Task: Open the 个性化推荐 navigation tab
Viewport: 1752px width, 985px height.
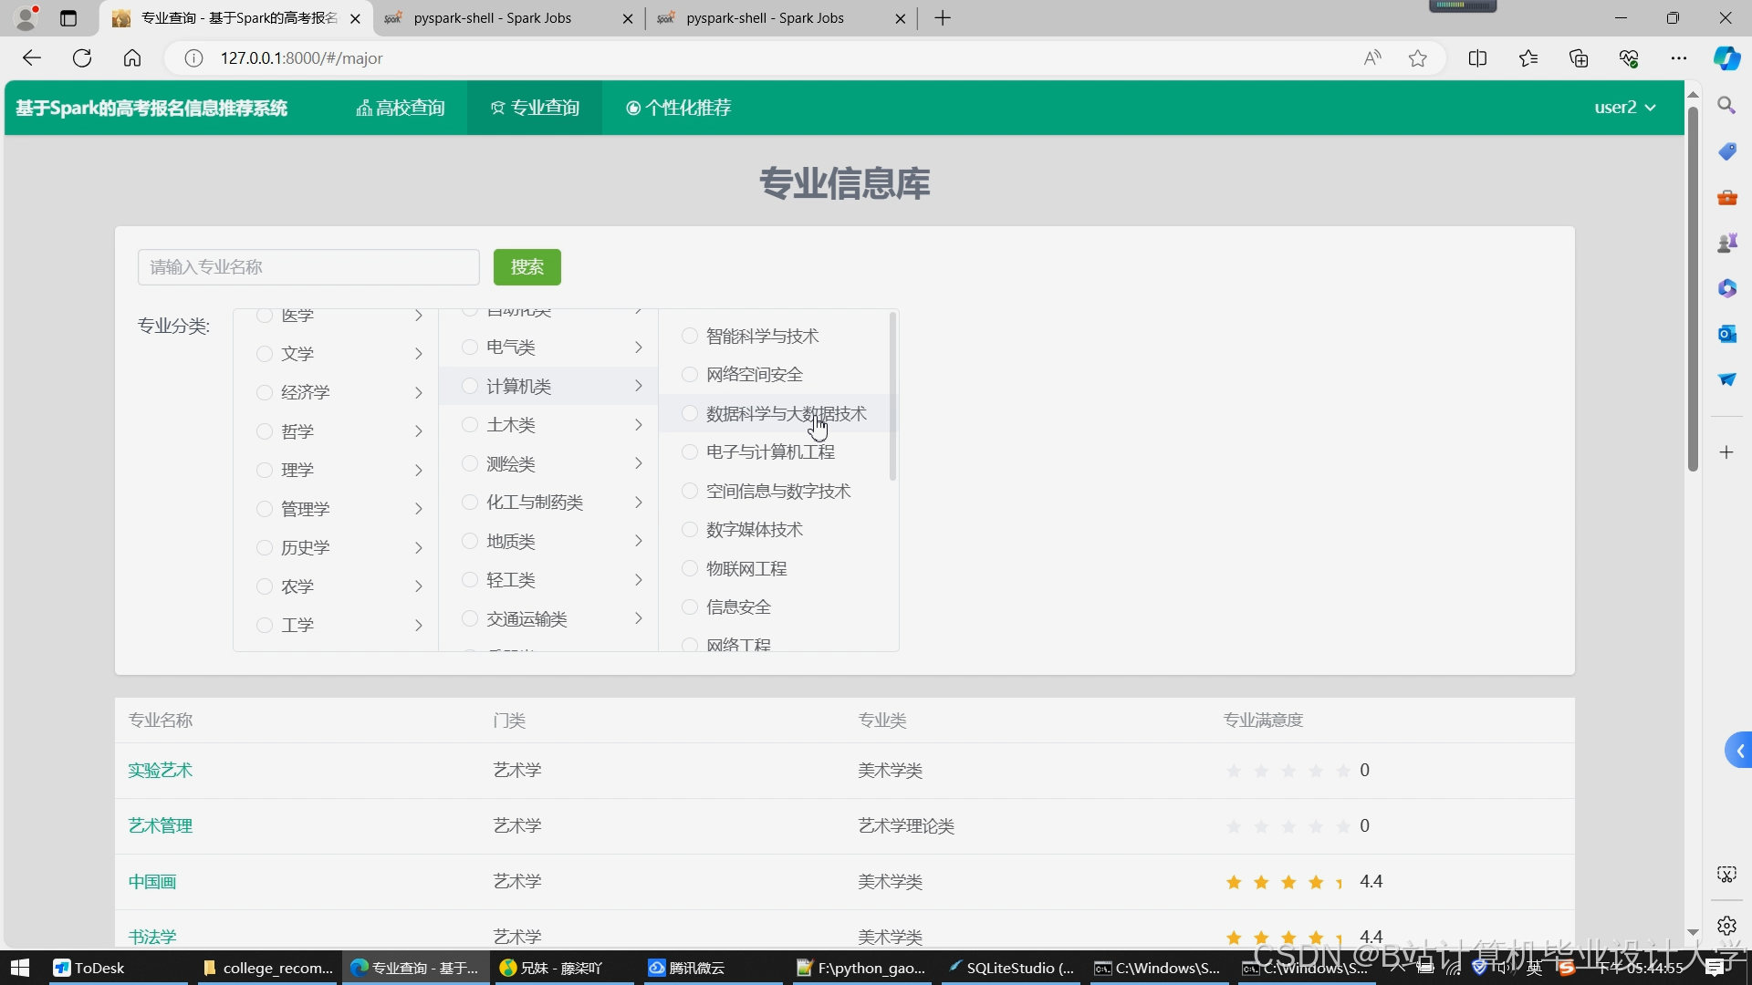Action: click(x=679, y=108)
